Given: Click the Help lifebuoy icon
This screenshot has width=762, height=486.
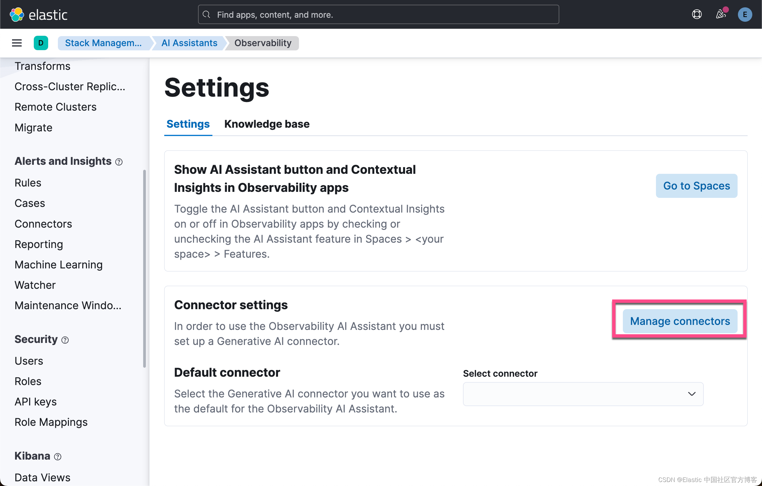Looking at the screenshot, I should 696,14.
